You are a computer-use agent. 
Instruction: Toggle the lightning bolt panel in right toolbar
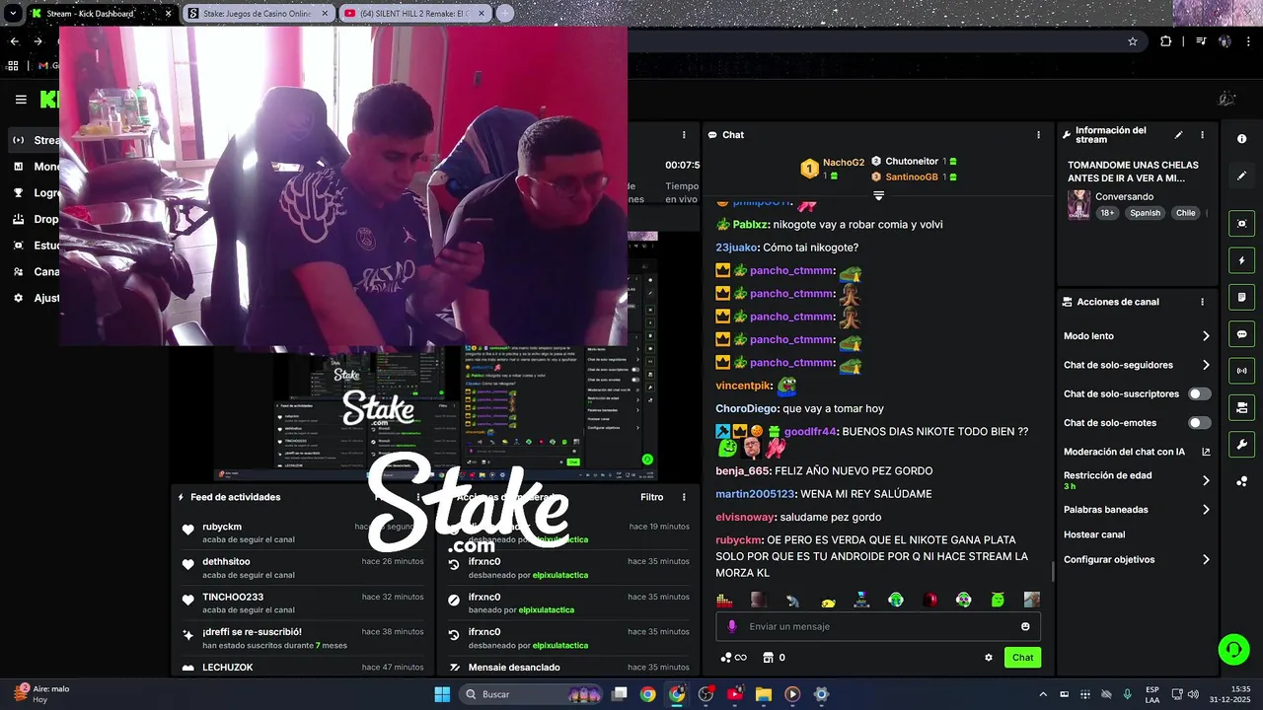[1241, 261]
